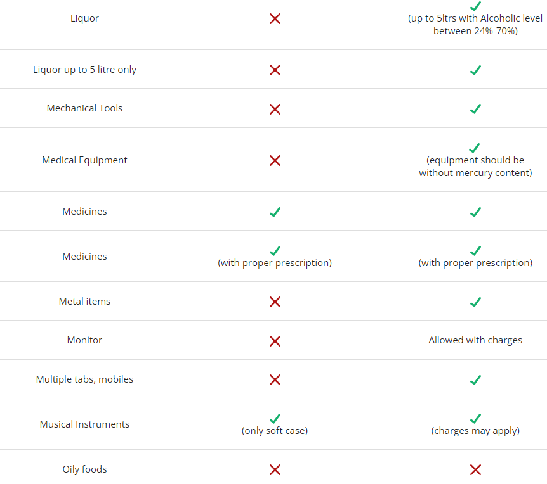
Task: Click the green check above 'only soft case'
Action: 275,419
